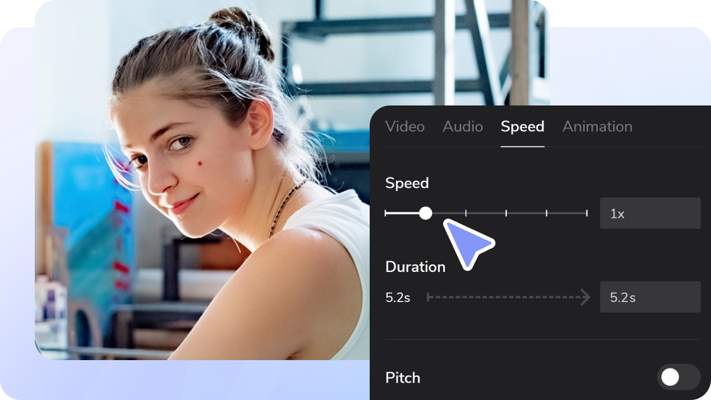Viewport: 711px width, 400px height.
Task: Open the Audio tab
Action: [462, 127]
